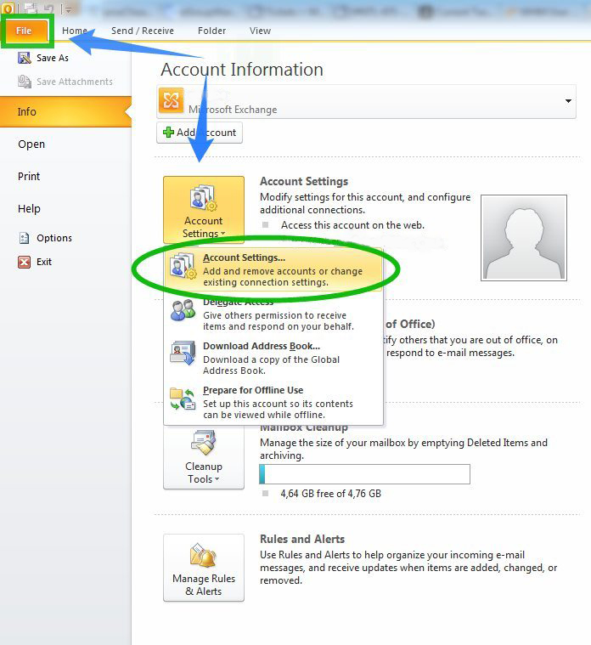Viewport: 591px width, 645px height.
Task: Click the Send/Receive icon in Quick Access Toolbar
Action: click(30, 8)
